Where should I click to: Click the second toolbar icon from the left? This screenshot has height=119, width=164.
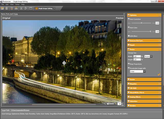(x=7, y=8)
